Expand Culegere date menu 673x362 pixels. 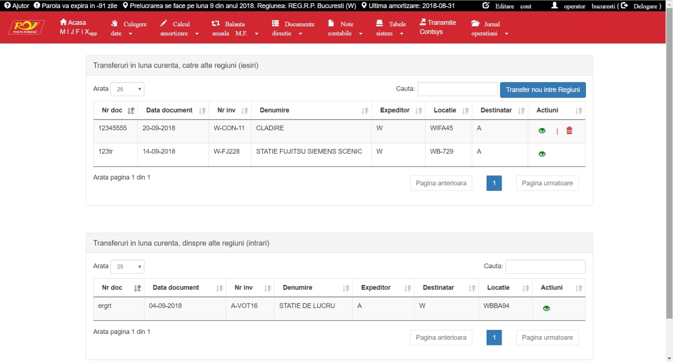pyautogui.click(x=128, y=28)
